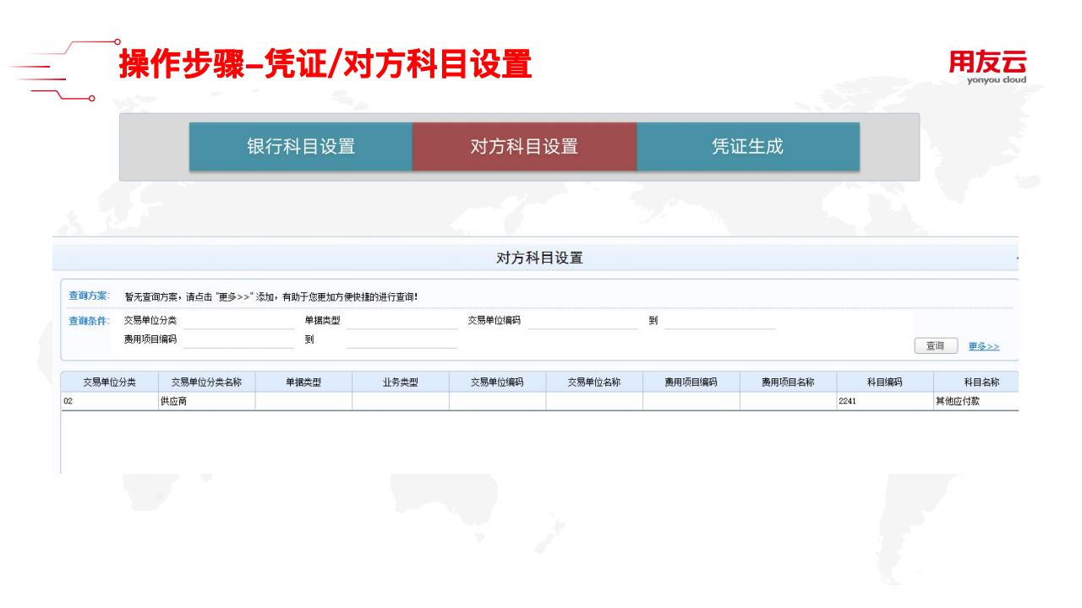Click the 交易单位分类名称 column header
This screenshot has width=1082, height=608.
point(206,382)
